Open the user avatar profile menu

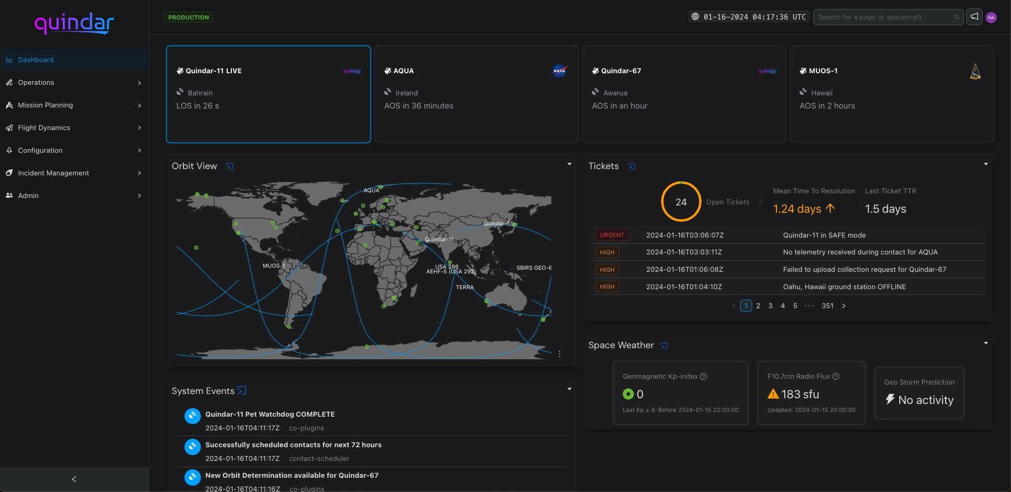[991, 17]
